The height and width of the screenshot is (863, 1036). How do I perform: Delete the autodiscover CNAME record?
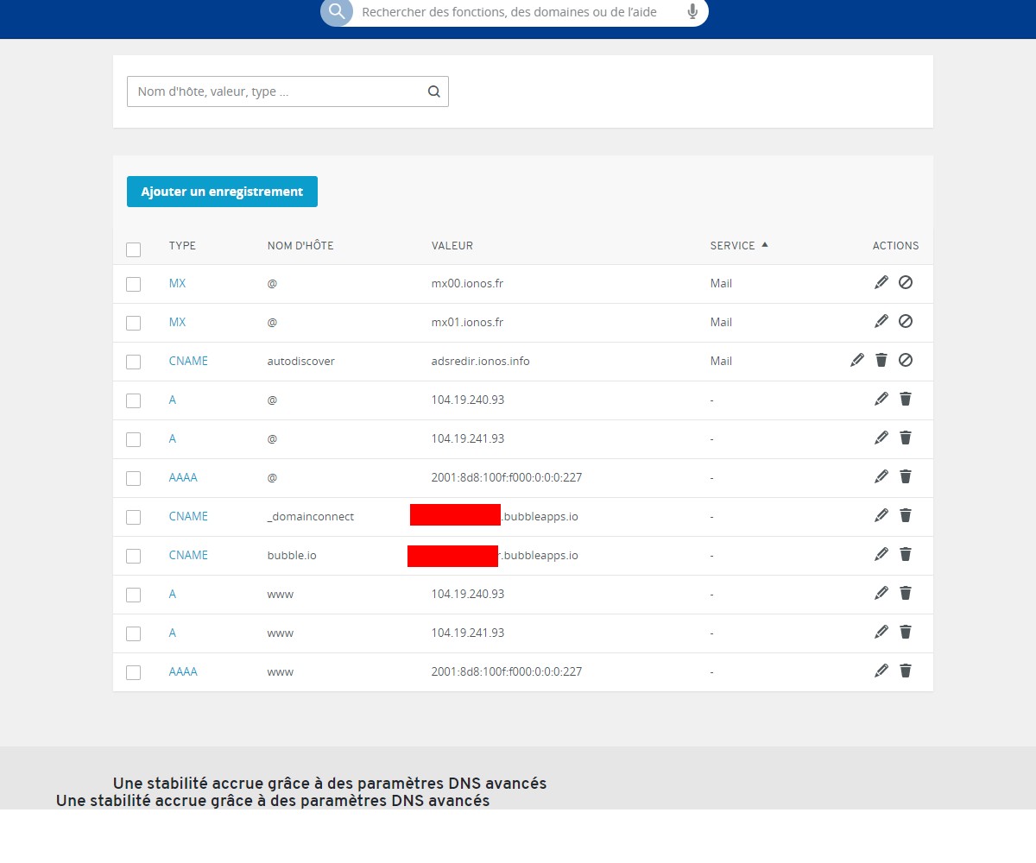(881, 361)
